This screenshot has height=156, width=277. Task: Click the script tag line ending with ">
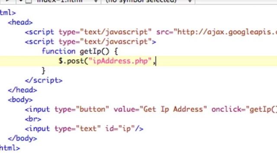pyautogui.click(x=90, y=42)
